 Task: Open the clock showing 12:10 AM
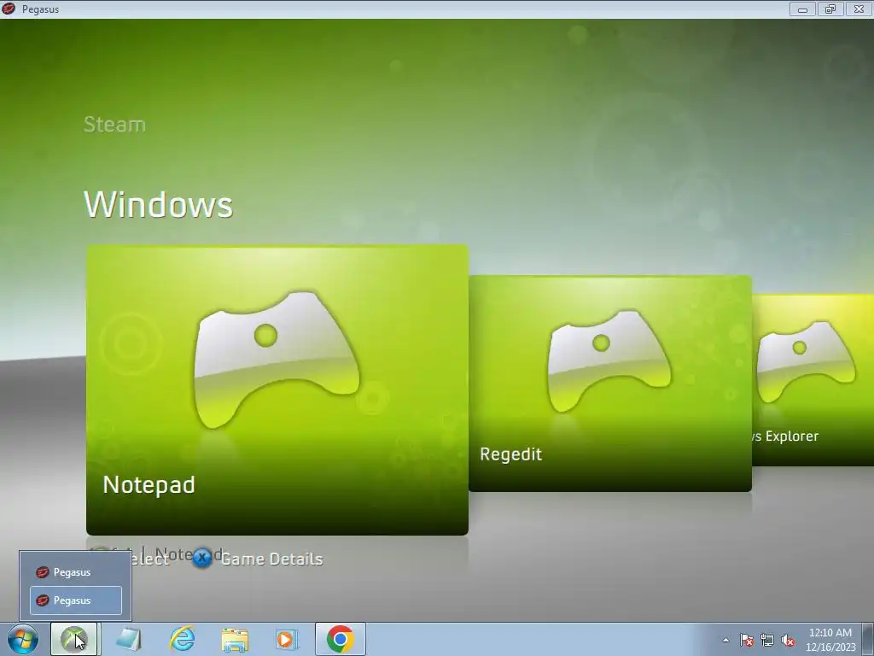pyautogui.click(x=830, y=640)
